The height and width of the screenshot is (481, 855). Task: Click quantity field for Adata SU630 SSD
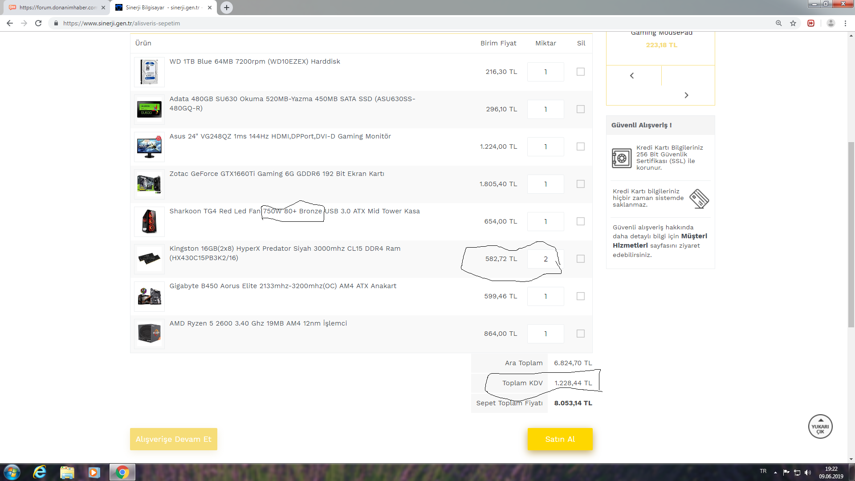546,109
